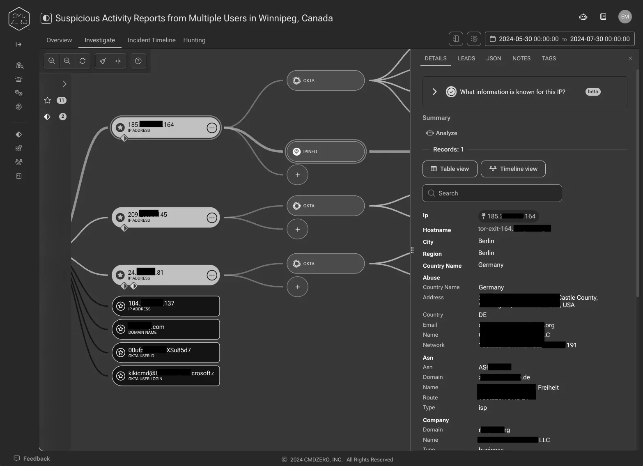Click the clean-up broom tool

tap(103, 61)
